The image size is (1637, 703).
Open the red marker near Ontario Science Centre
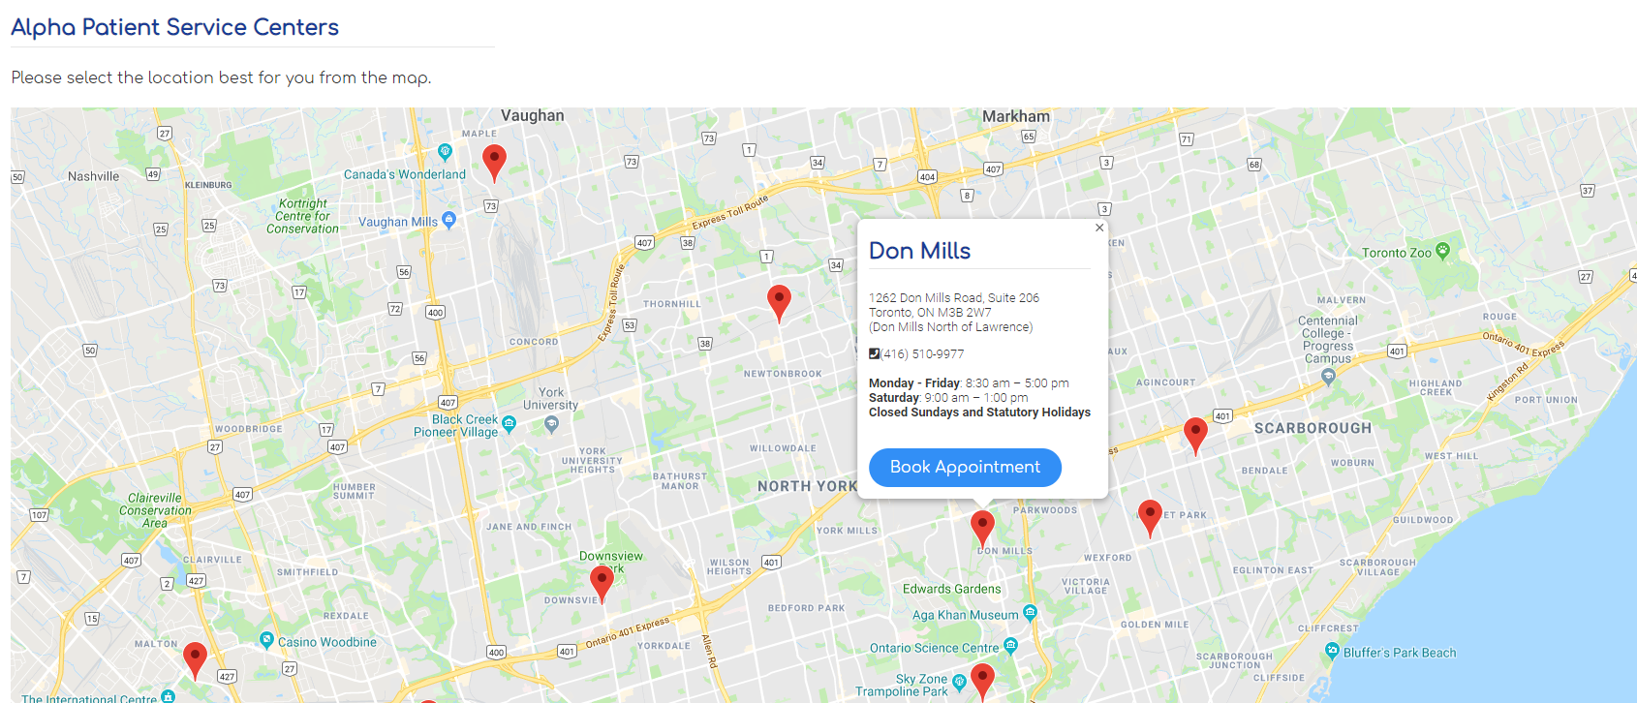(982, 681)
